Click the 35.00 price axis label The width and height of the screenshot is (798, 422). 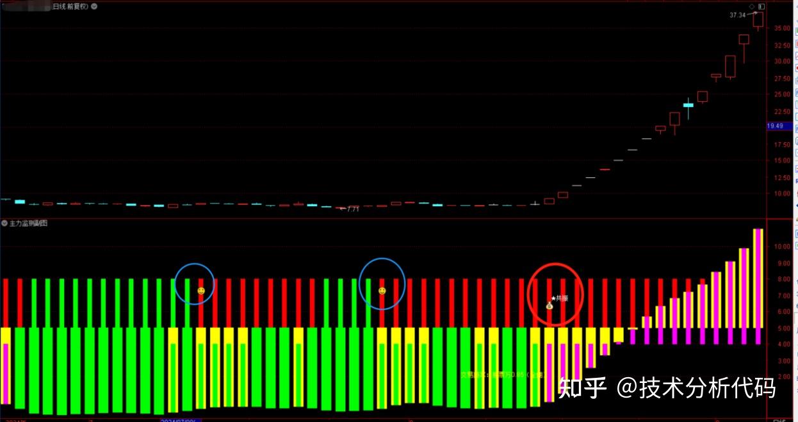781,28
